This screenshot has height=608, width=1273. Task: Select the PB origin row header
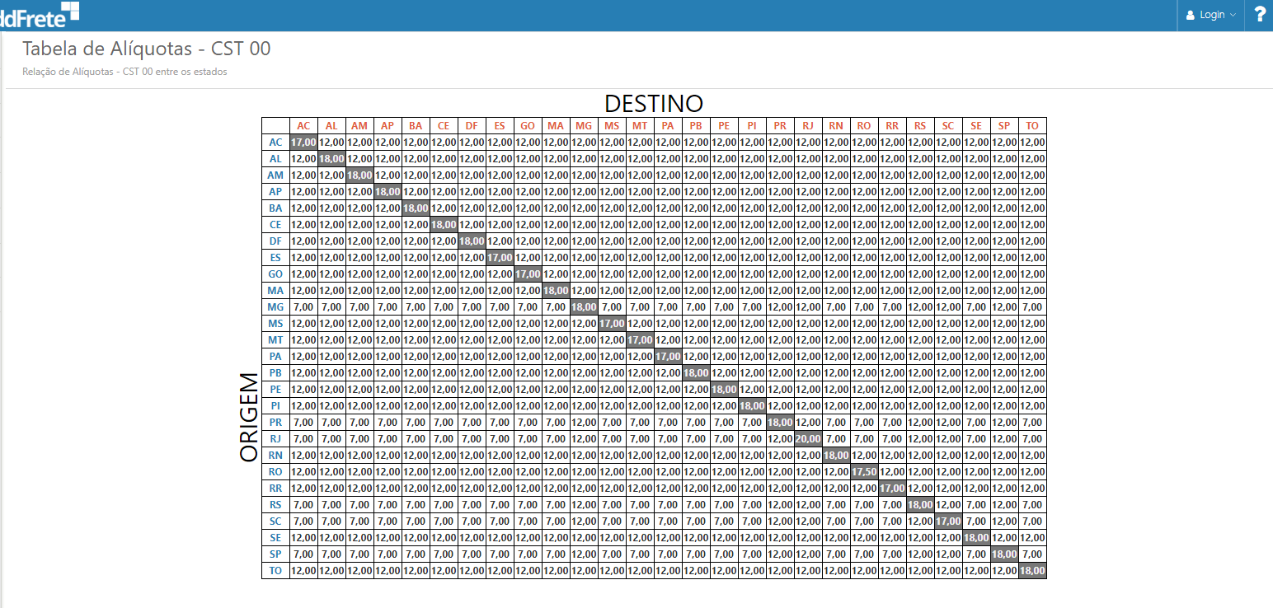pyautogui.click(x=275, y=372)
